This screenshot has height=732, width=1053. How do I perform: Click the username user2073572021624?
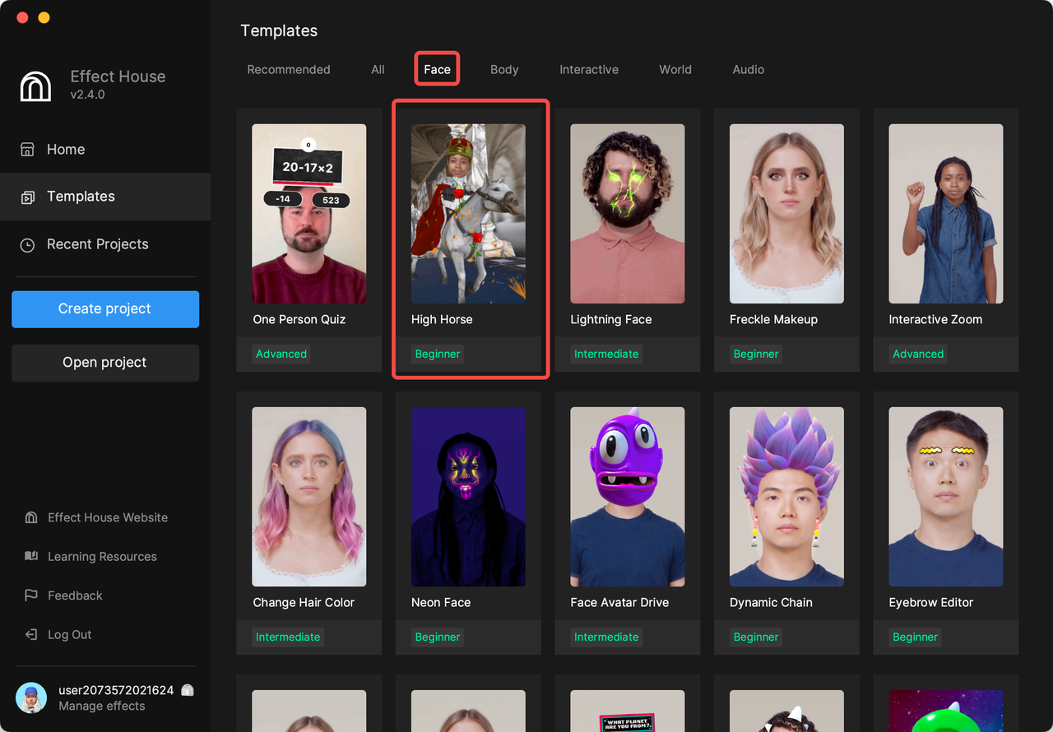[x=116, y=690]
